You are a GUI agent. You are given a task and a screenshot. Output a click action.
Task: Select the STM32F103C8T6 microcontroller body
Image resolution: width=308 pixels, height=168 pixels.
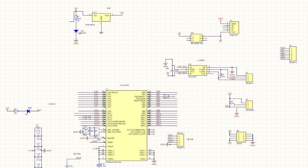tap(127, 126)
